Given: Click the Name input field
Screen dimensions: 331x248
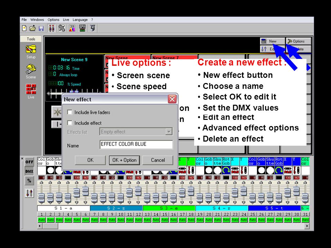Looking at the screenshot, I should click(136, 144).
